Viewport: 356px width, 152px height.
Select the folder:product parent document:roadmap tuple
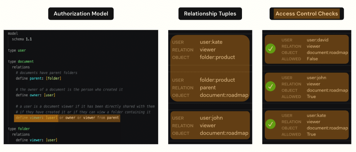[210, 87]
